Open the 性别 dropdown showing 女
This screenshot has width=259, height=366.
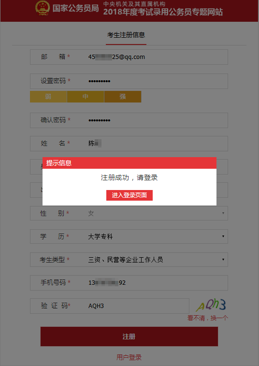[129, 213]
